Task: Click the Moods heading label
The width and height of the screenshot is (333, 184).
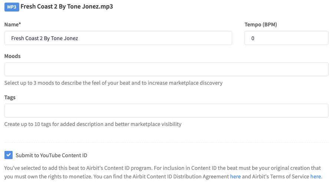Action: tap(12, 56)
